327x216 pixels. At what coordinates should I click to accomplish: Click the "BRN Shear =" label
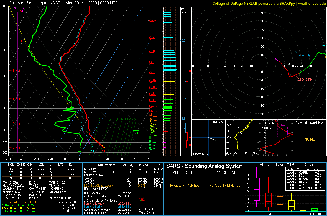click(92, 193)
